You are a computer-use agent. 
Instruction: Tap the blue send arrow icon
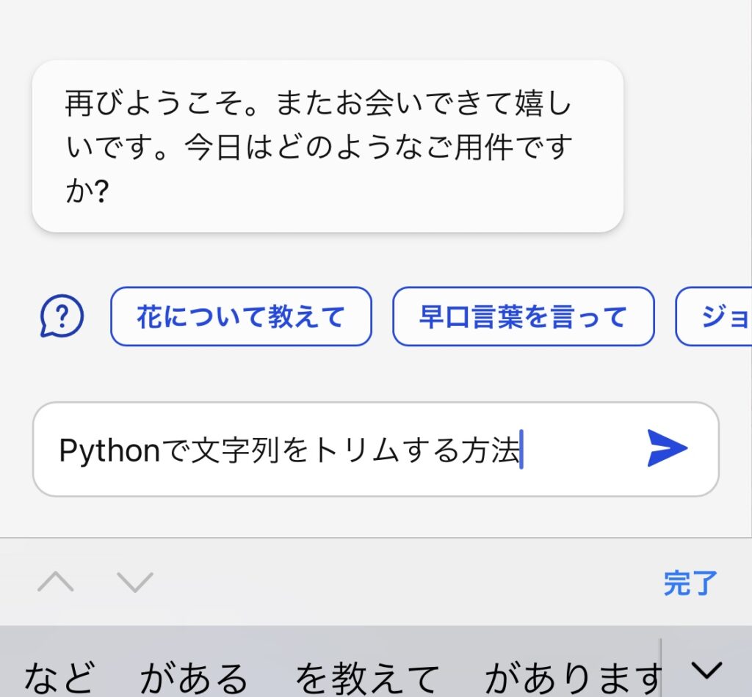point(667,448)
